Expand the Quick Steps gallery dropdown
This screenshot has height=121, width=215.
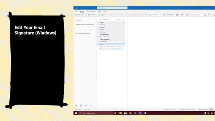click(x=161, y=15)
